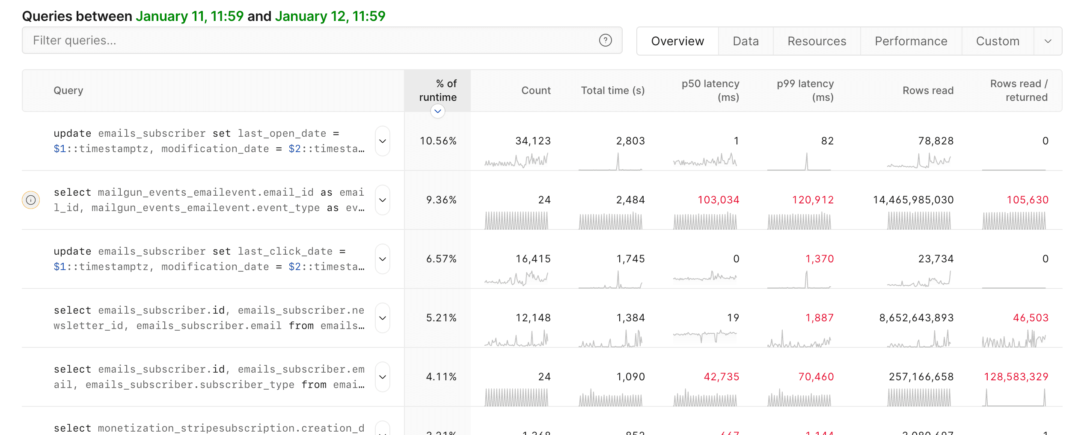The image size is (1075, 435).
Task: Click the Count column header
Action: (536, 90)
